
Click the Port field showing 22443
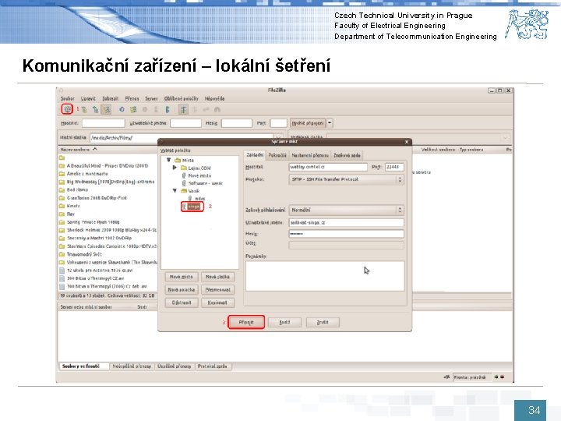click(394, 167)
